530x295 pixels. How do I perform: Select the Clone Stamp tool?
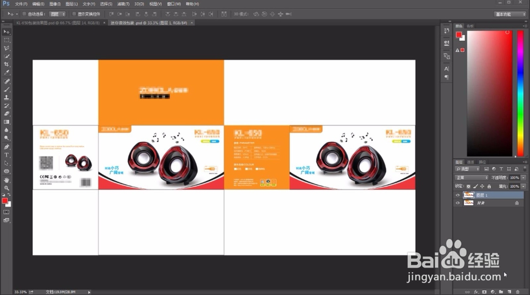click(x=6, y=97)
